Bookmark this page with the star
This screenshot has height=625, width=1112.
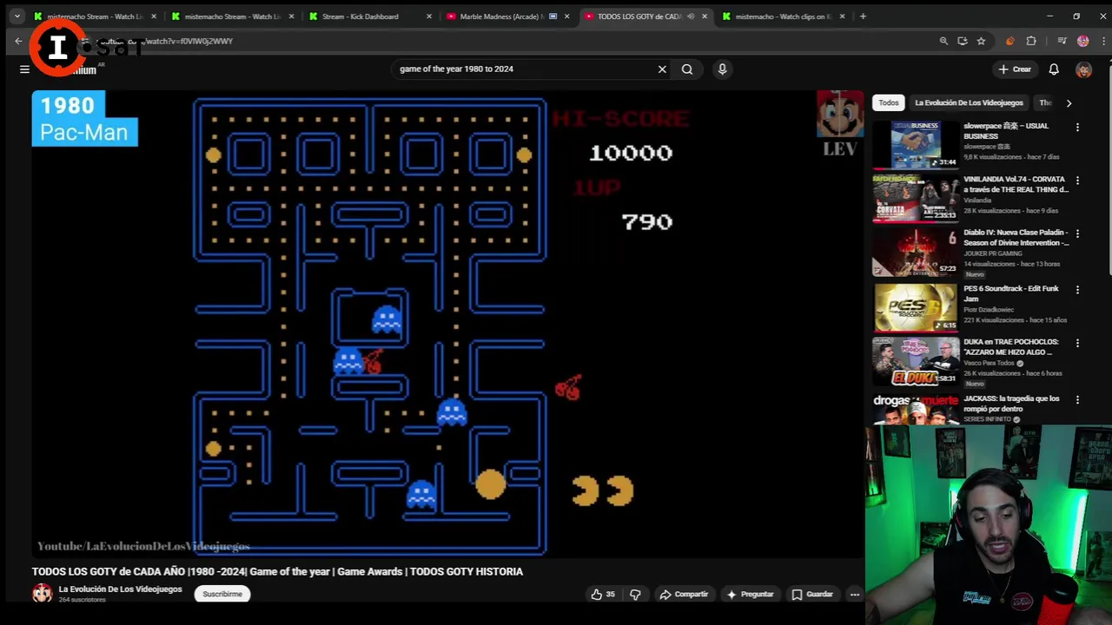pos(981,41)
